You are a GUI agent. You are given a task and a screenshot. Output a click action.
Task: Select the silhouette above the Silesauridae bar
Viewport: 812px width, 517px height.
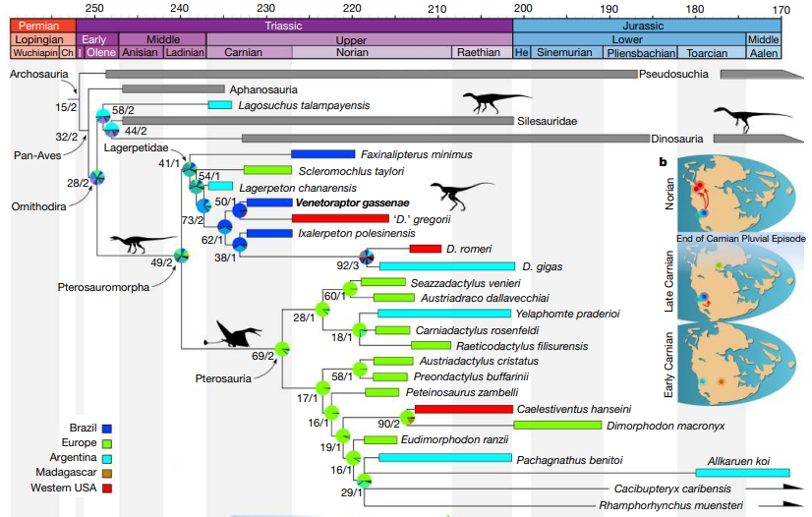click(x=495, y=99)
